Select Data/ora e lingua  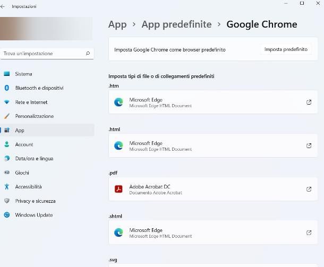click(47, 158)
